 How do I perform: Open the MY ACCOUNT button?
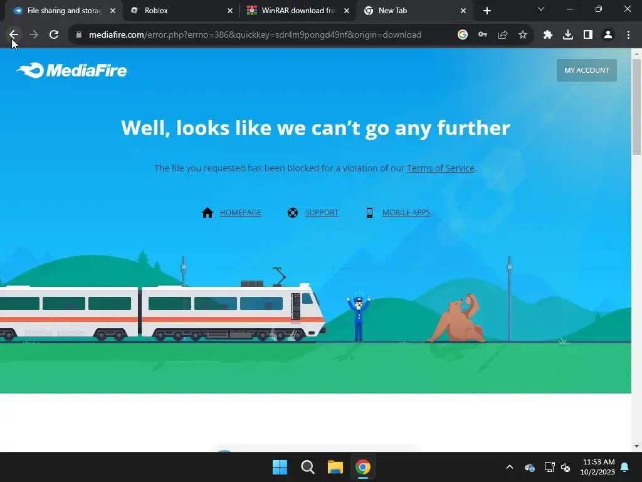(x=586, y=70)
